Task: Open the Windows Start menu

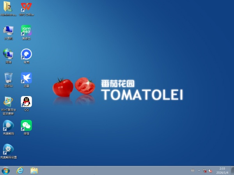Action: [x=6, y=170]
